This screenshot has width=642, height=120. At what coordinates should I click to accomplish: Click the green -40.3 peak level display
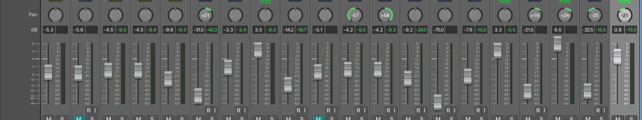(x=212, y=30)
